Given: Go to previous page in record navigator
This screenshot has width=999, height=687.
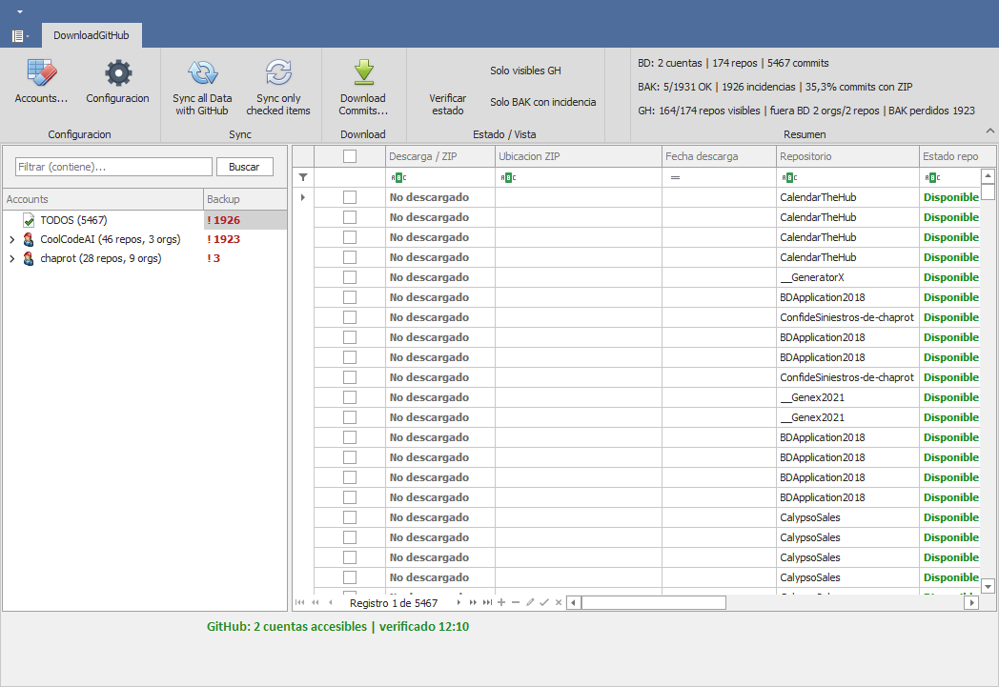Looking at the screenshot, I should pos(315,602).
